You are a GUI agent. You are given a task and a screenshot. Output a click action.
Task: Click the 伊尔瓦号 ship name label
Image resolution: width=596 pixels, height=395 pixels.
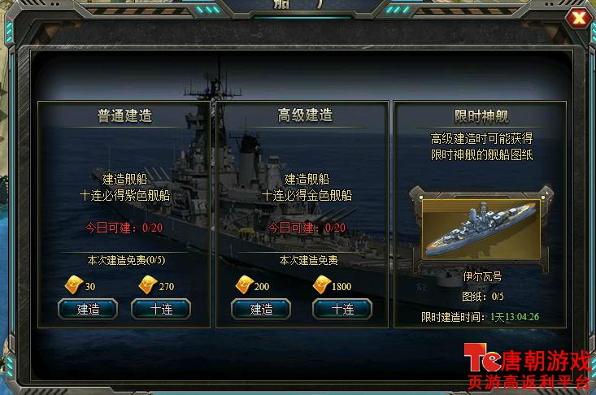pyautogui.click(x=482, y=276)
